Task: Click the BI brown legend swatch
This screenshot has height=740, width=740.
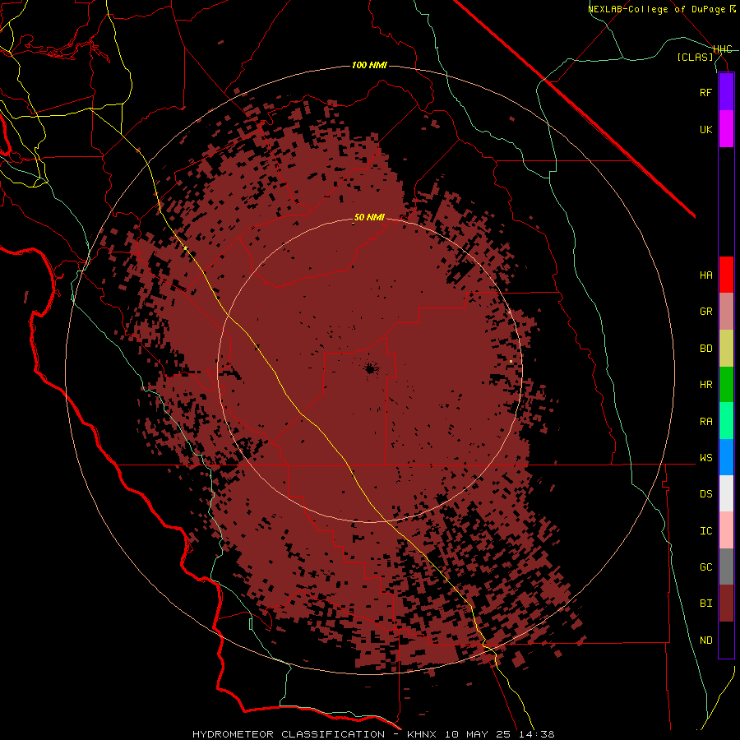Action: pos(726,604)
